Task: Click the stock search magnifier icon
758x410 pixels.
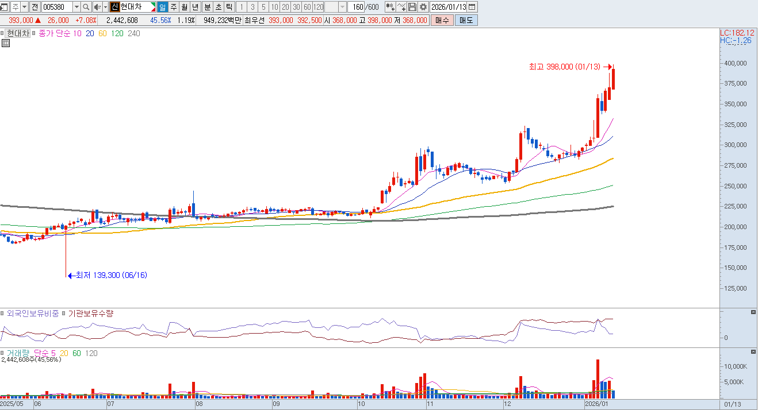Action: point(86,7)
